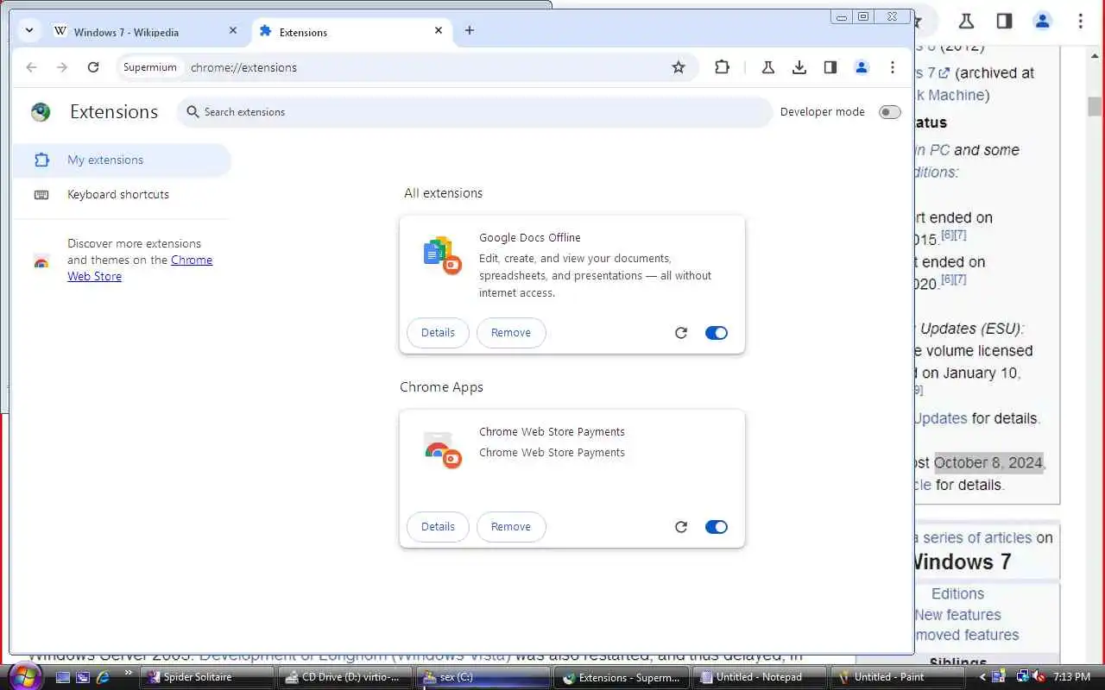
Task: Toggle the side panel icon in front window
Action: tap(830, 67)
